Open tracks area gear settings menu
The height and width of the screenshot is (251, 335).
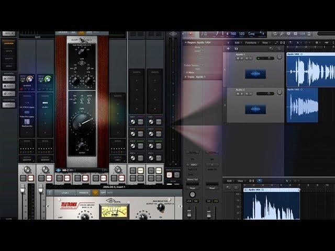pyautogui.click(x=317, y=43)
